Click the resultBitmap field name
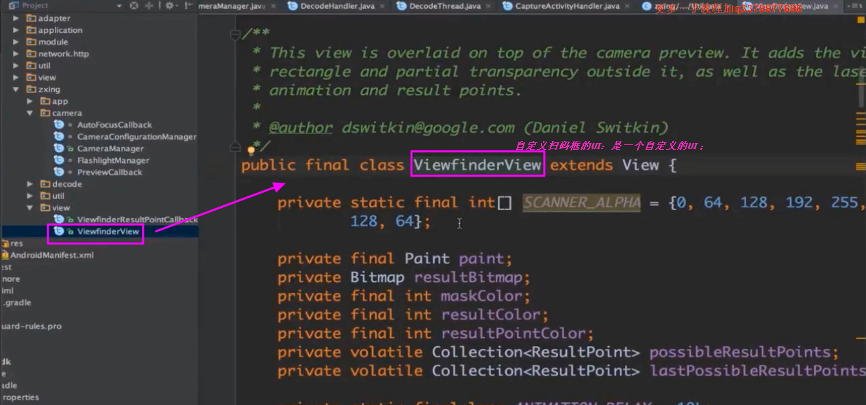Image resolution: width=866 pixels, height=405 pixels. tap(468, 278)
